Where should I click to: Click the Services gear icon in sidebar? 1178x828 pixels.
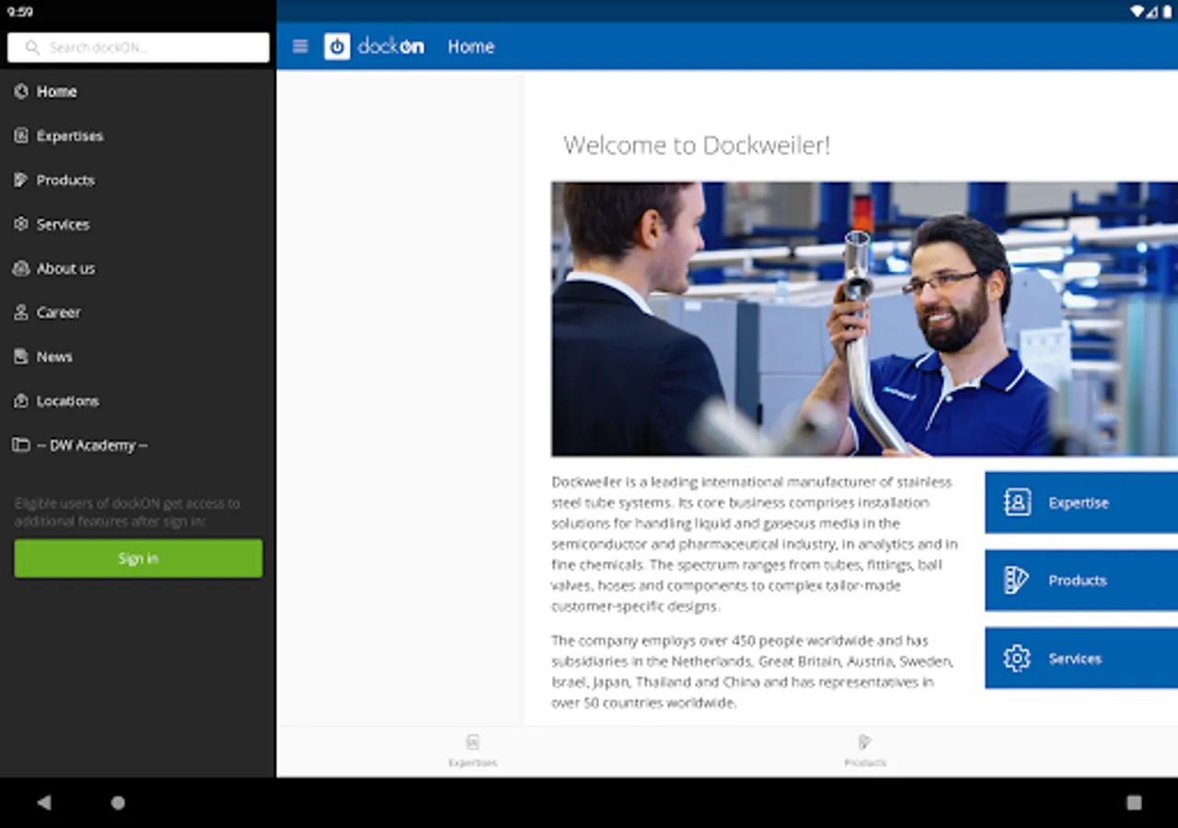[x=21, y=224]
